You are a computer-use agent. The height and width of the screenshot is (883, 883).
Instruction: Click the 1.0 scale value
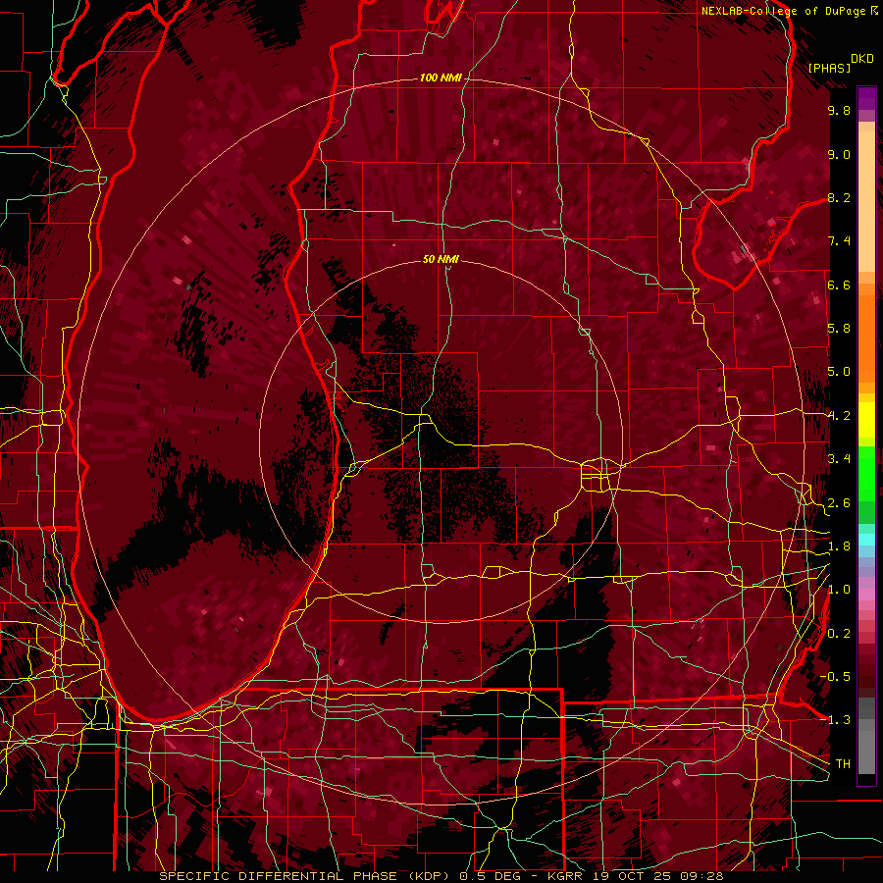coord(839,590)
